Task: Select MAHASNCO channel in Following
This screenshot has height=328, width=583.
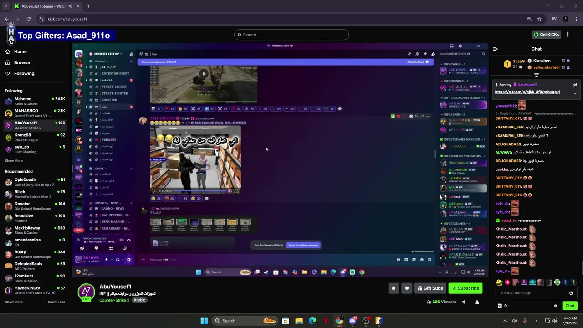Action: (x=35, y=113)
